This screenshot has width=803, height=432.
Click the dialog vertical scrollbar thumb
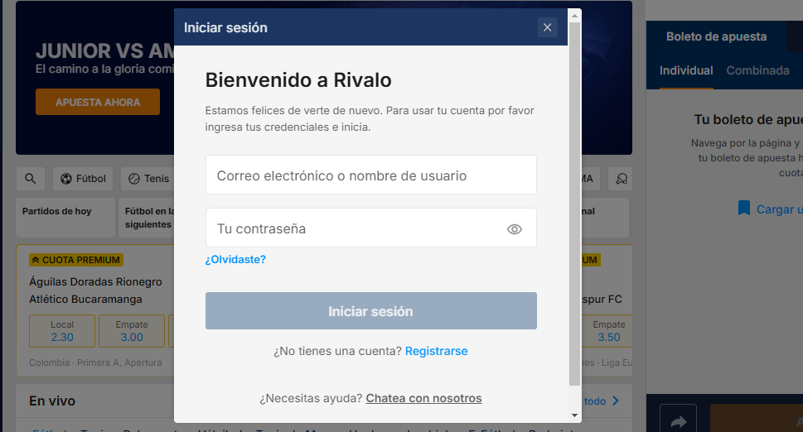point(574,204)
